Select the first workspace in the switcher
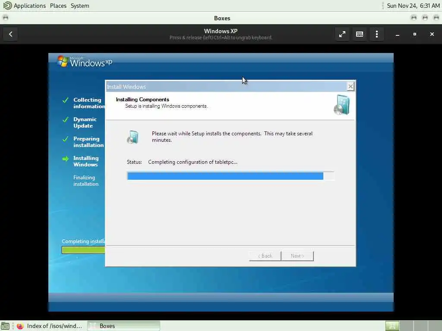 (x=392, y=326)
